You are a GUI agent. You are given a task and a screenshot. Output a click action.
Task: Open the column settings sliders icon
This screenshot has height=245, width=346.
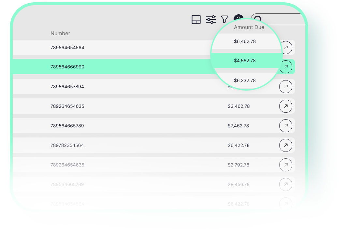tap(211, 20)
